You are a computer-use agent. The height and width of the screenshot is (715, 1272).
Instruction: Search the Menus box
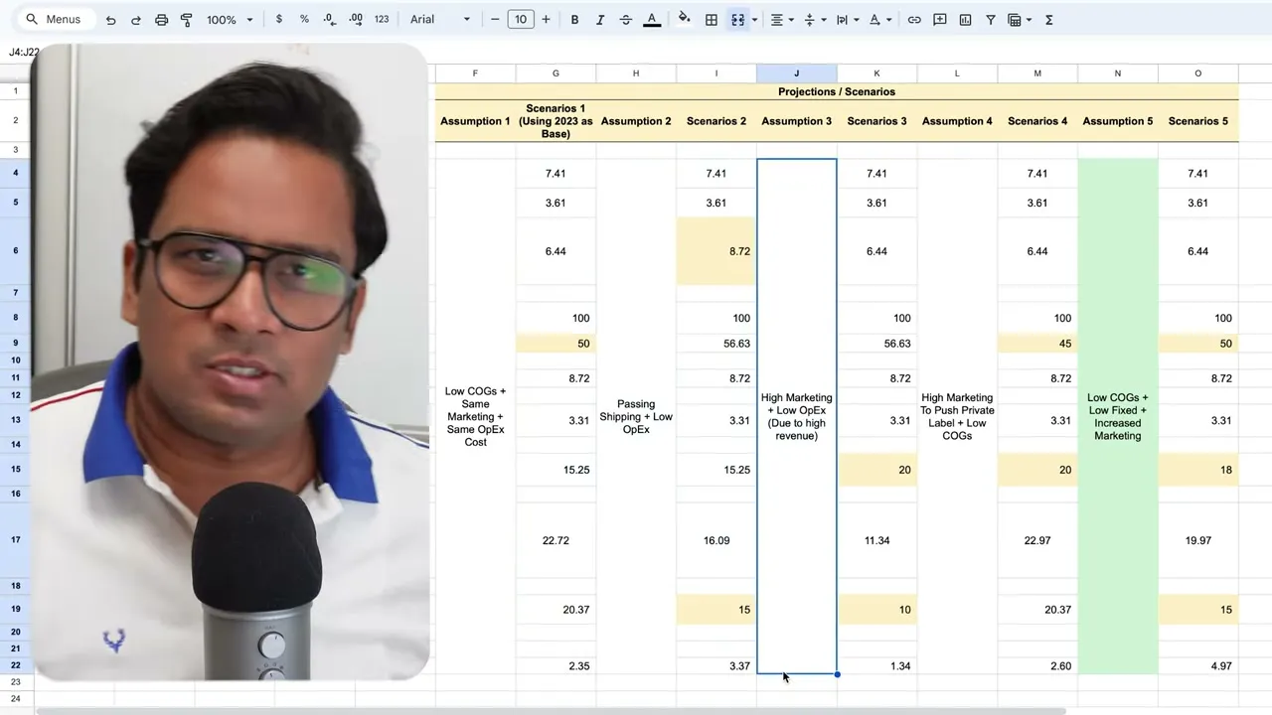tap(57, 20)
